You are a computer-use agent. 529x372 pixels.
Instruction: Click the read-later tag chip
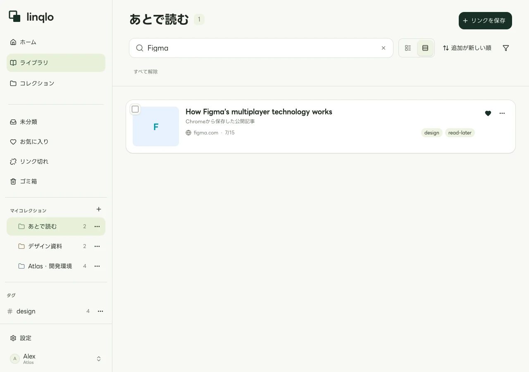coord(460,133)
